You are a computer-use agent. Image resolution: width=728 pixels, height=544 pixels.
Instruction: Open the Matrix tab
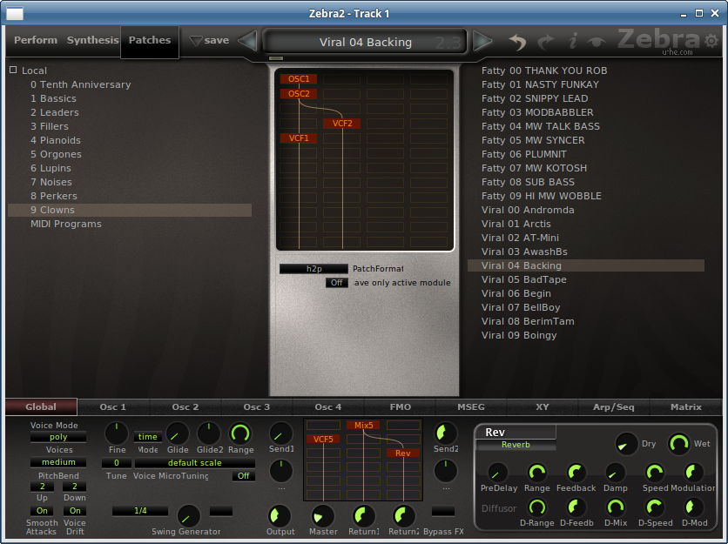point(685,407)
